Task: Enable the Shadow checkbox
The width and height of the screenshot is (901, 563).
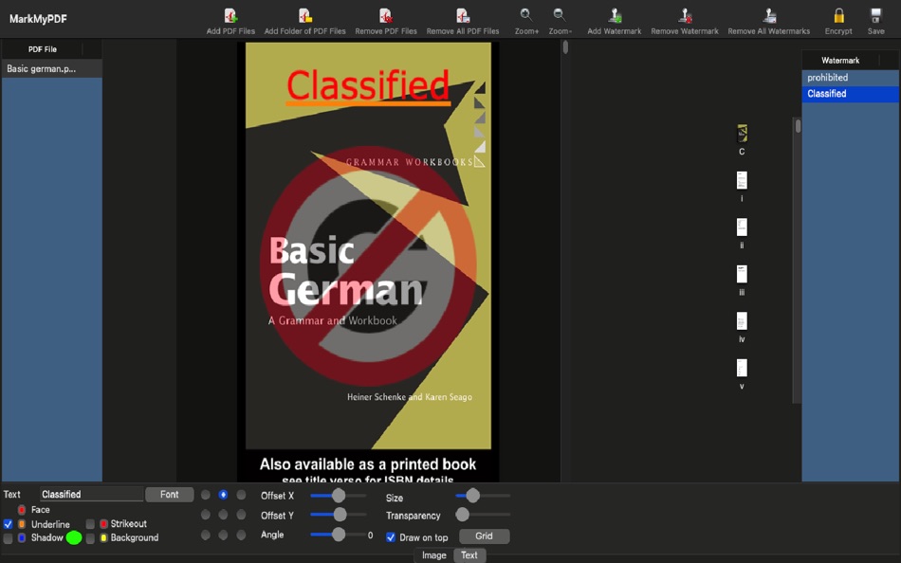Action: pyautogui.click(x=8, y=538)
